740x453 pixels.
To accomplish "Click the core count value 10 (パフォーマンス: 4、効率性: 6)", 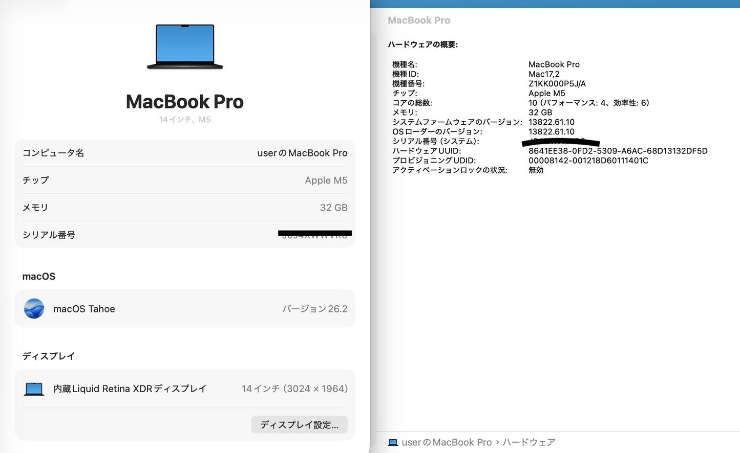I will [x=589, y=103].
